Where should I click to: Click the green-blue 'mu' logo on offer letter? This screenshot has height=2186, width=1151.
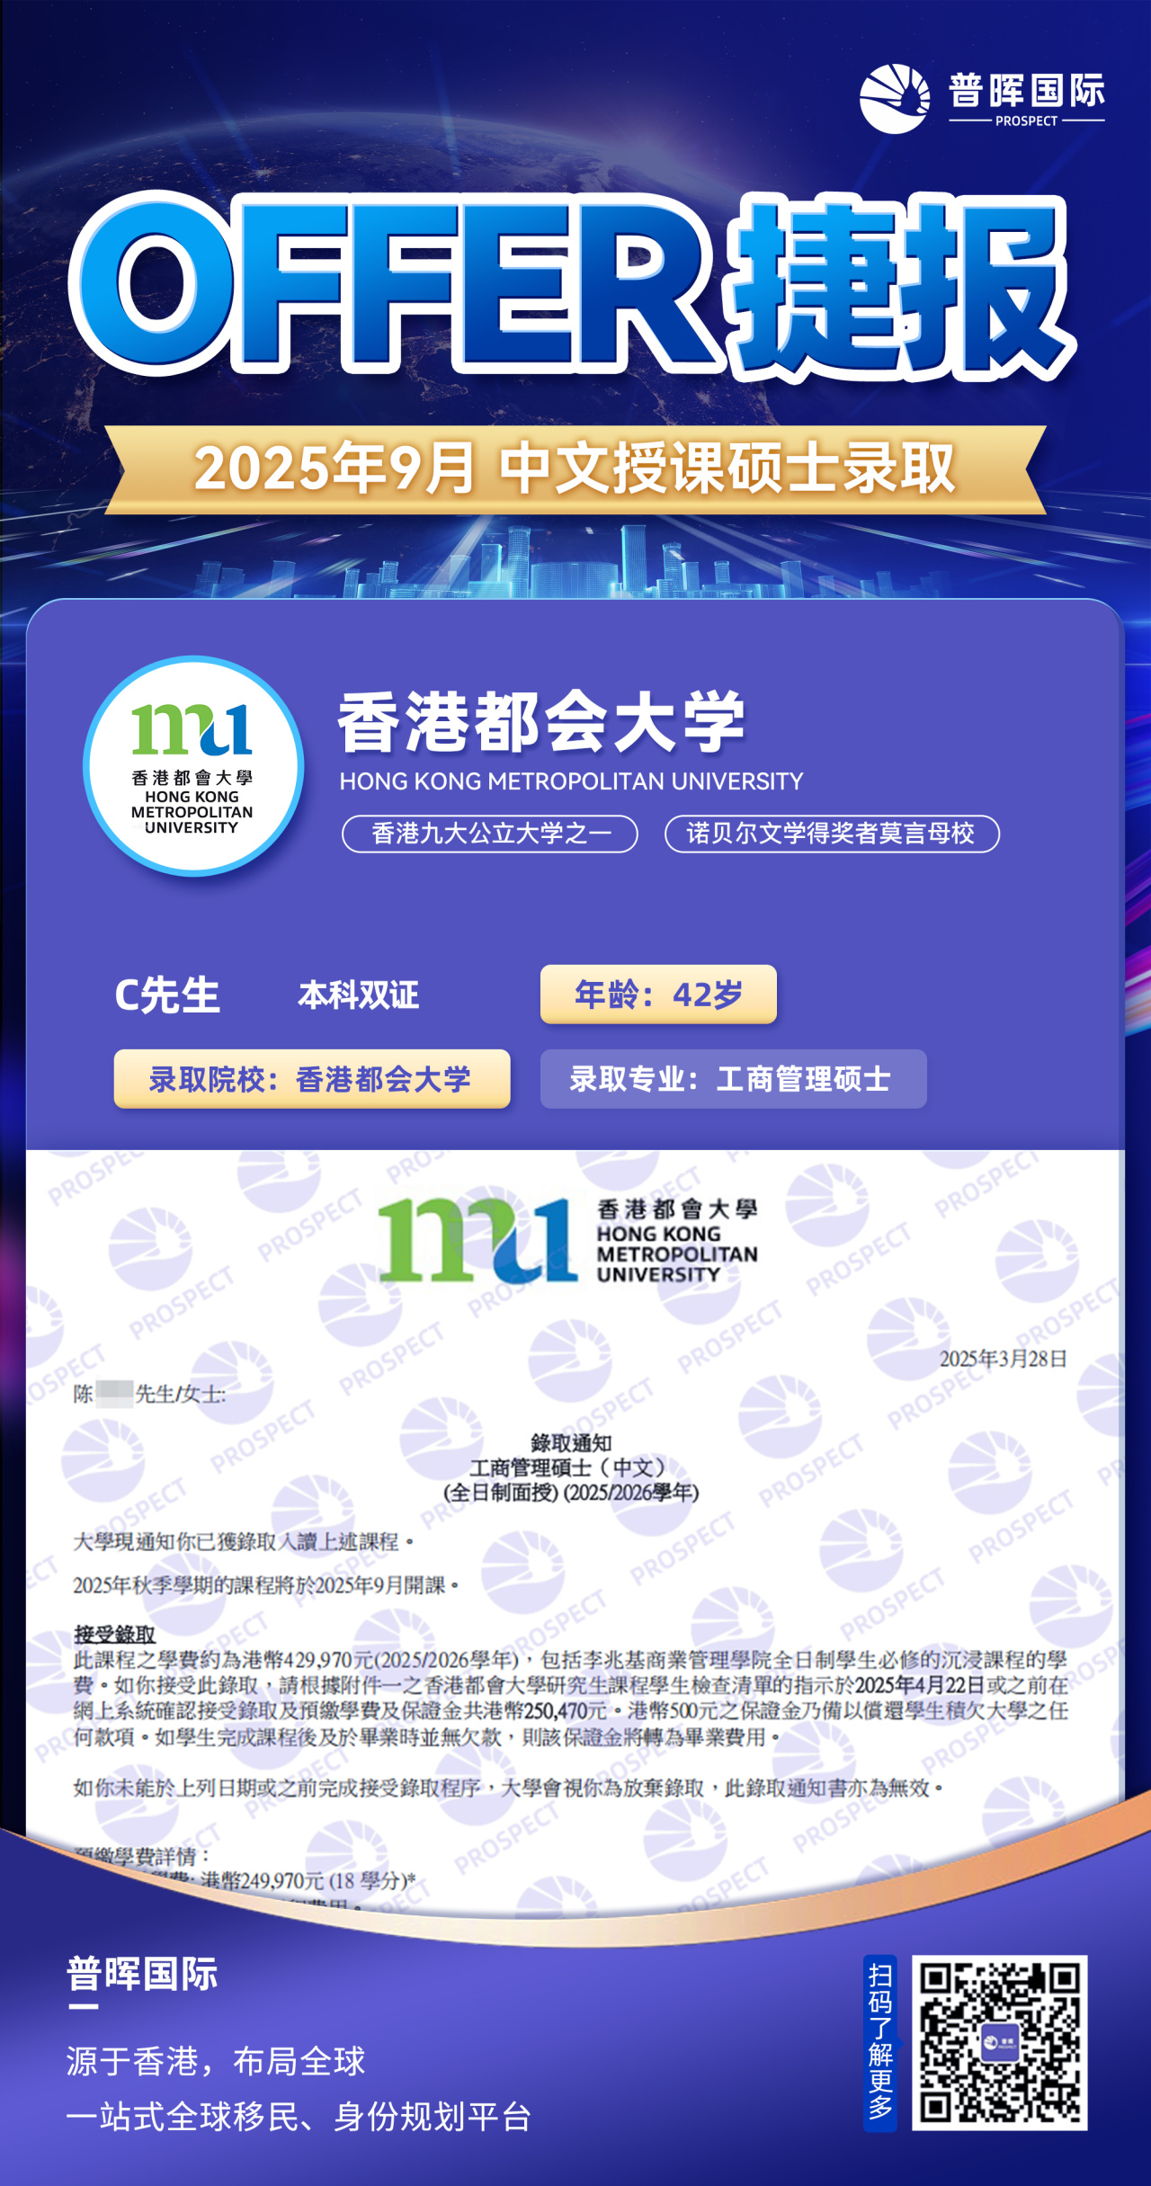click(x=475, y=1240)
